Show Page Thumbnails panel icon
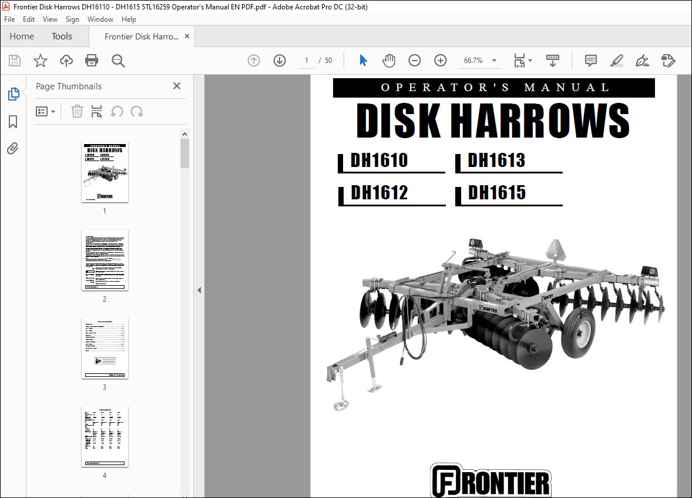This screenshot has width=692, height=498. (x=14, y=93)
